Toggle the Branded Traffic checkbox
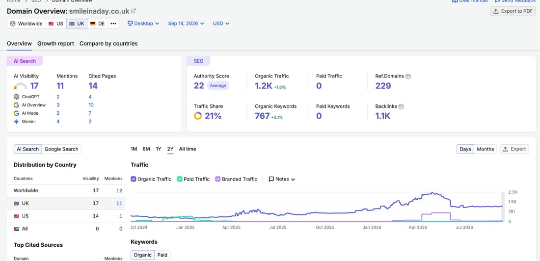The width and height of the screenshot is (540, 261). (217, 179)
